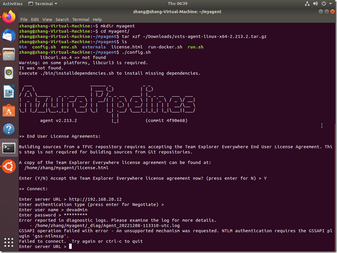Click the bin directory name in ls output
337x253 pixels.
(23, 47)
